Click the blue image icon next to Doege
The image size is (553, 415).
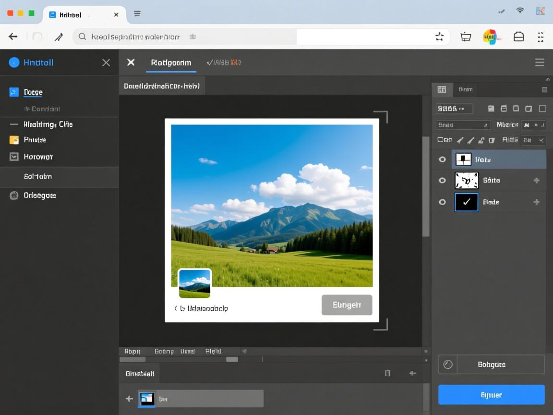[x=14, y=92]
